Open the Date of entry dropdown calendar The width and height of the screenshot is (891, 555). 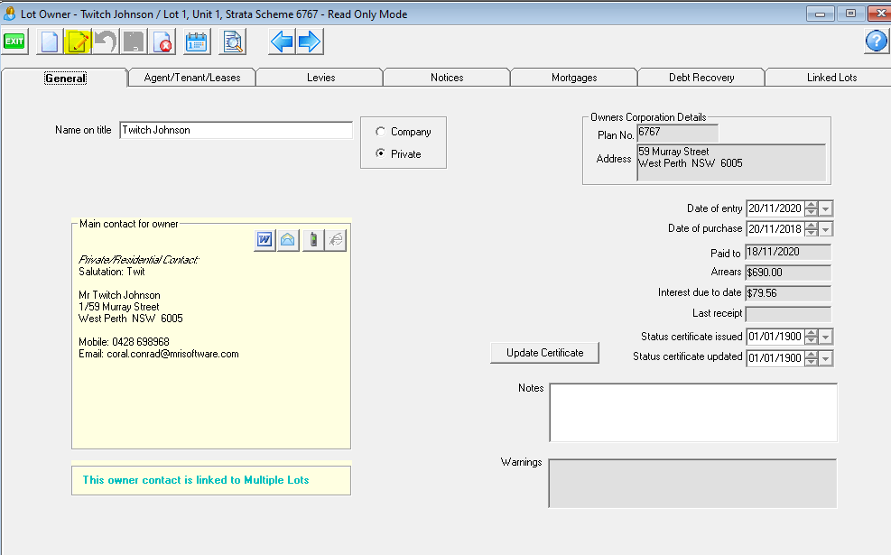click(x=826, y=209)
